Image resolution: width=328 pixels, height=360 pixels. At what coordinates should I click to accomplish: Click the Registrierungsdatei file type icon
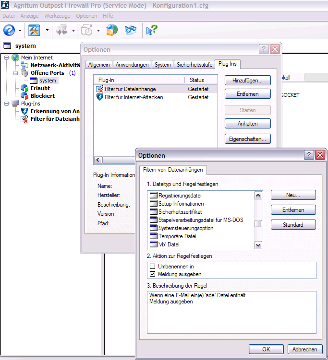point(153,196)
